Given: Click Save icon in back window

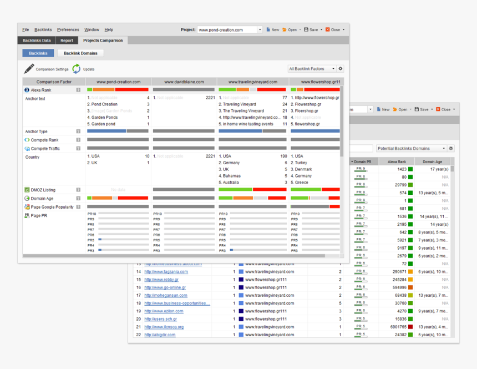Looking at the screenshot, I should click(417, 109).
